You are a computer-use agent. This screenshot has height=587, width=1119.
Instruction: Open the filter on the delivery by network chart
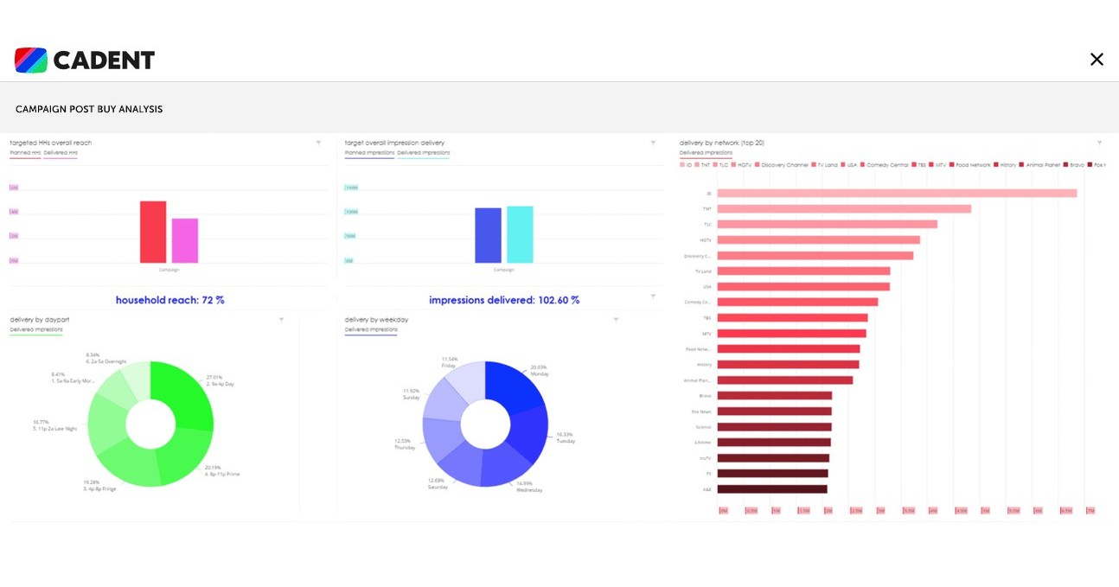coord(1099,141)
